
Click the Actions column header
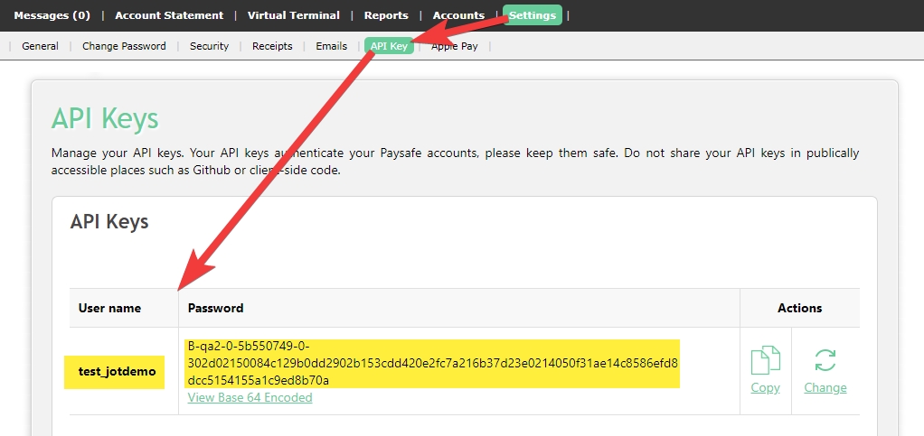(x=799, y=308)
